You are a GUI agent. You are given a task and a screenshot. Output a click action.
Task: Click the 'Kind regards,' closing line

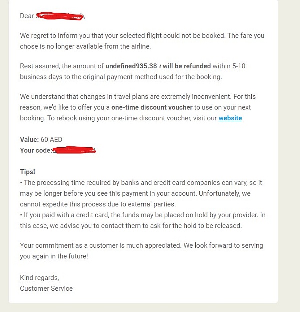(x=39, y=278)
